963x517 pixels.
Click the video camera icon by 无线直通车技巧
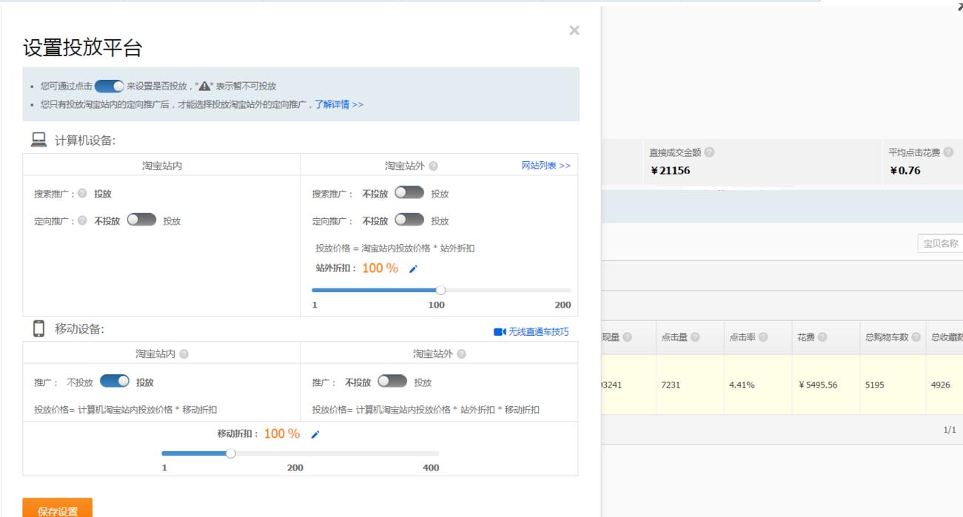[500, 332]
